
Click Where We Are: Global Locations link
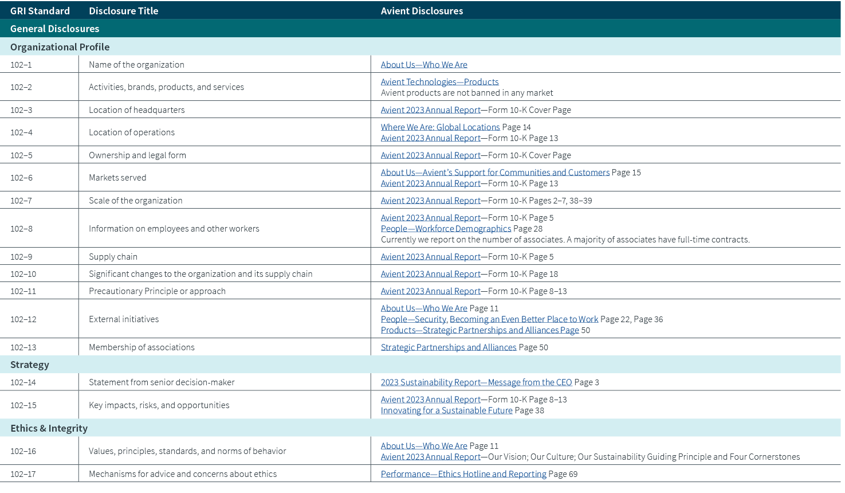pos(440,127)
